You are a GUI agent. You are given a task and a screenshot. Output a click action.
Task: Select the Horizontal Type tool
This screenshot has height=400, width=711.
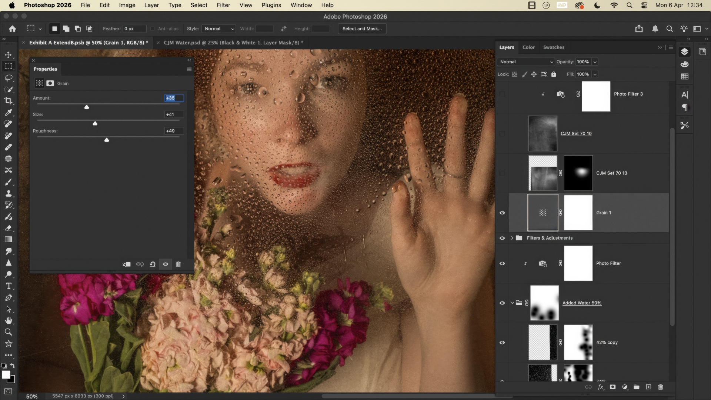pyautogui.click(x=9, y=286)
